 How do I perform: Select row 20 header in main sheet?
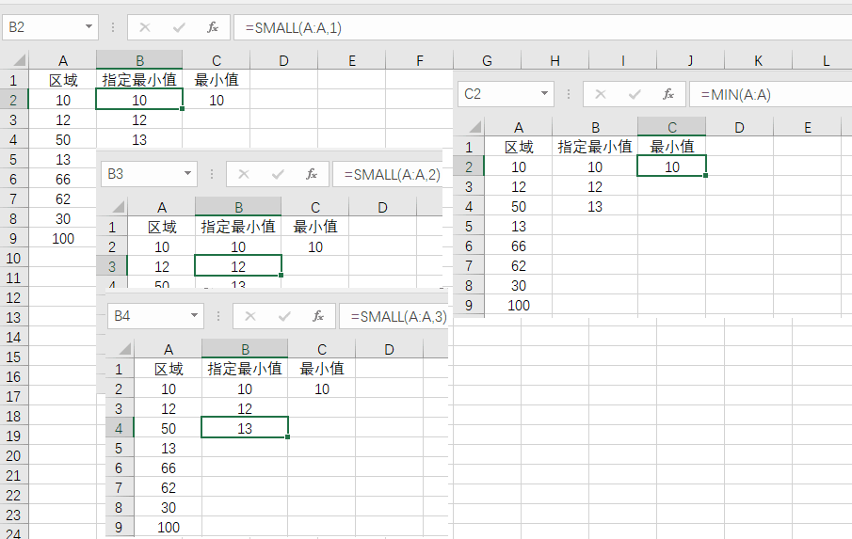click(x=13, y=456)
